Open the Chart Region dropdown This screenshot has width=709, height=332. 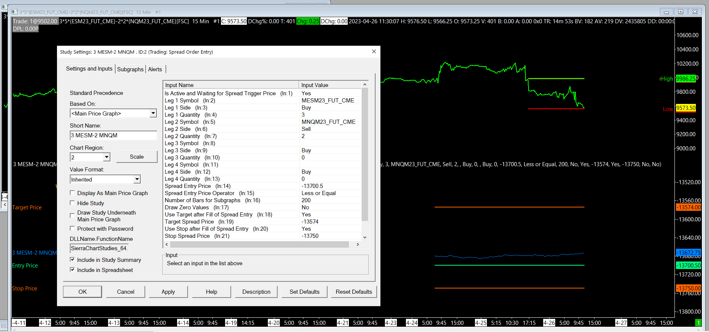click(107, 157)
